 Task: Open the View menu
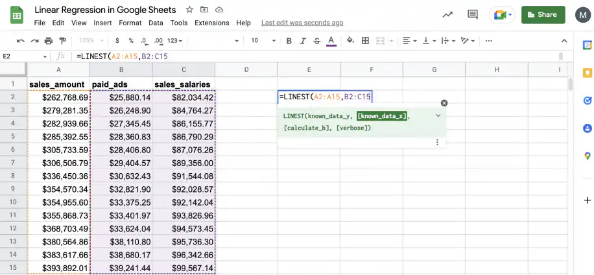pos(79,23)
